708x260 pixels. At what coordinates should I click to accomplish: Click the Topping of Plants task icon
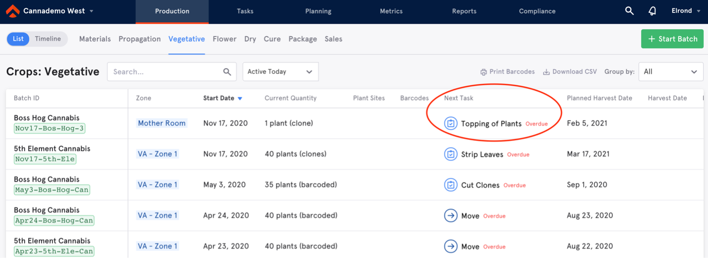tap(451, 123)
